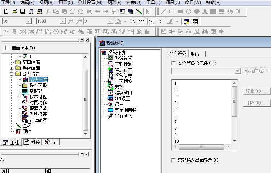
Task: Open the 100% zoom level dropdown
Action: pos(62,22)
